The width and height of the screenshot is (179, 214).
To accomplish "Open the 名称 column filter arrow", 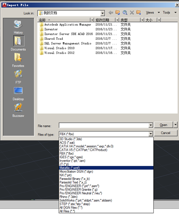I will pyautogui.click(x=92, y=20).
